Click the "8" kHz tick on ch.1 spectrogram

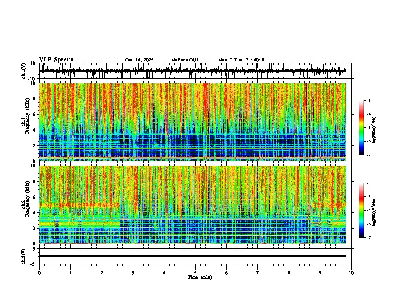click(x=34, y=99)
